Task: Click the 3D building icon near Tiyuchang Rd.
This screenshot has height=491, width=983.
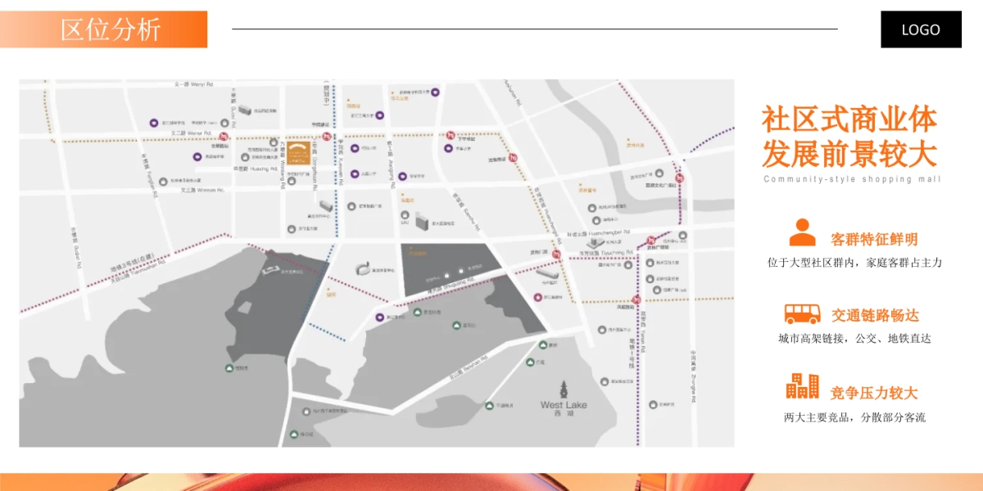Action: tap(594, 243)
